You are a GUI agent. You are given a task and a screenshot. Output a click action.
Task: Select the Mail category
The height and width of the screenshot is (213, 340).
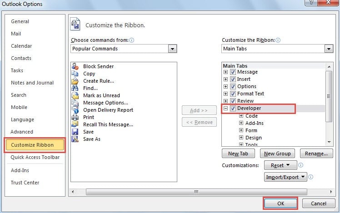click(16, 34)
